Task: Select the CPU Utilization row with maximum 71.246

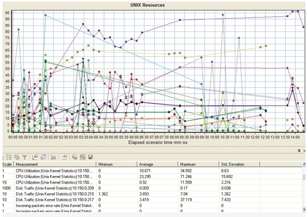Action: pos(51,179)
